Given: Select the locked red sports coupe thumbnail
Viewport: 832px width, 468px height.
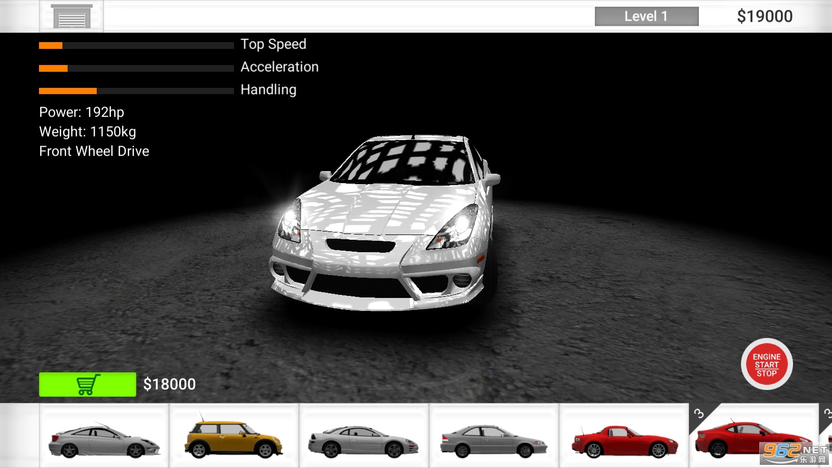Looking at the screenshot, I should click(x=754, y=437).
